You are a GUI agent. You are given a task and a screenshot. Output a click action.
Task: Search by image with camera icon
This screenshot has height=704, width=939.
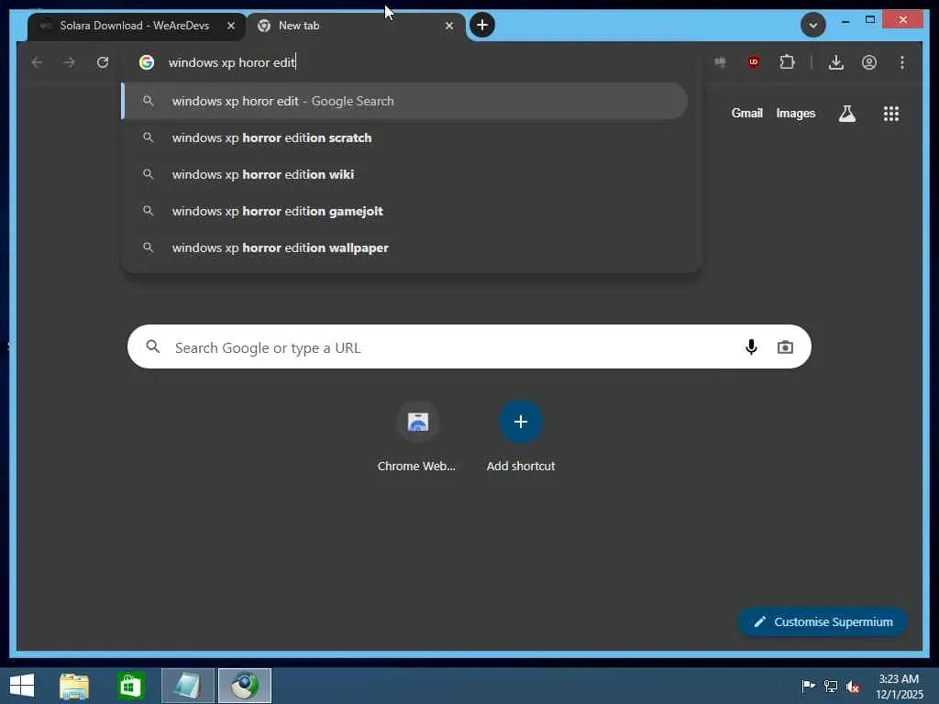click(x=785, y=347)
